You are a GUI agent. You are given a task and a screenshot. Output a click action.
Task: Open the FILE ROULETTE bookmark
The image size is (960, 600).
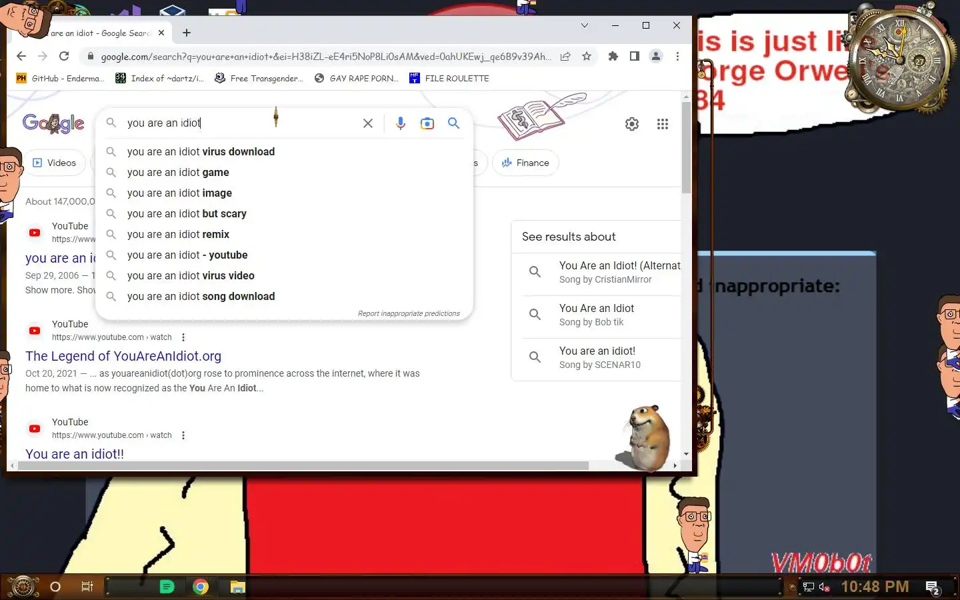pyautogui.click(x=449, y=78)
